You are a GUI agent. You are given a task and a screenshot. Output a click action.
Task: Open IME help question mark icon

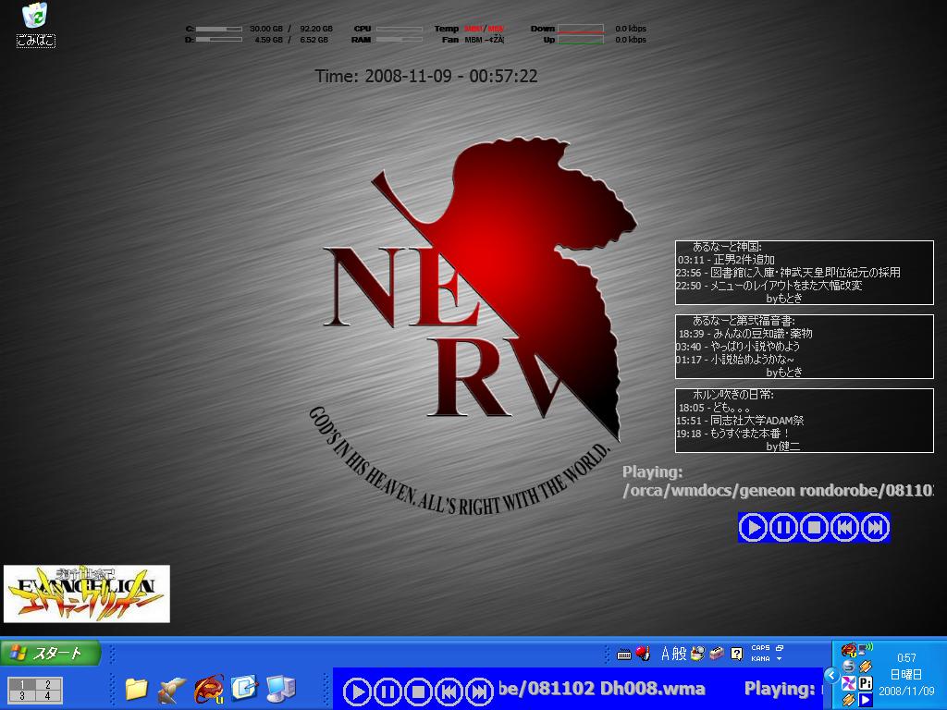click(x=736, y=654)
